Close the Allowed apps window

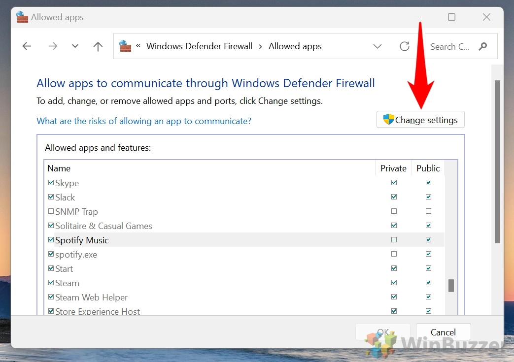(x=486, y=17)
